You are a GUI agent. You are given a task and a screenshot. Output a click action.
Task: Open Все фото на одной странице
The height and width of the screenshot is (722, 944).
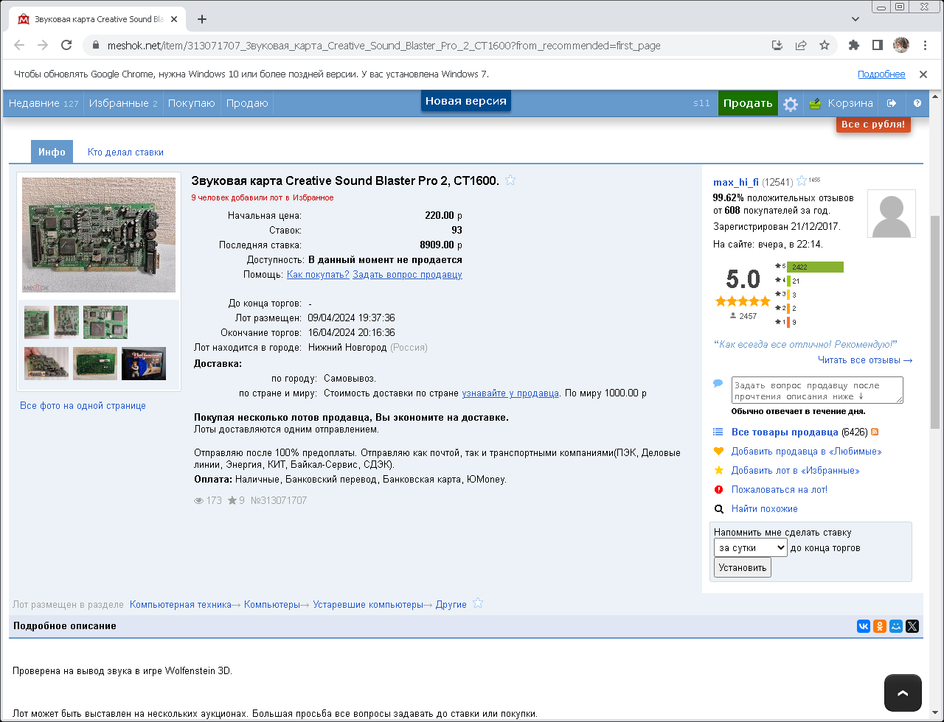click(x=83, y=405)
